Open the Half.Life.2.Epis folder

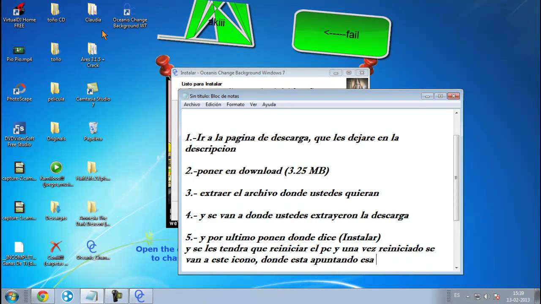click(x=93, y=171)
